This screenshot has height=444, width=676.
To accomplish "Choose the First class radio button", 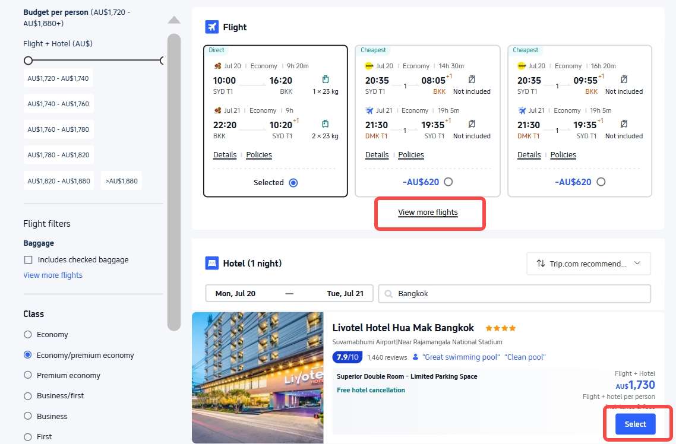I will pyautogui.click(x=28, y=437).
